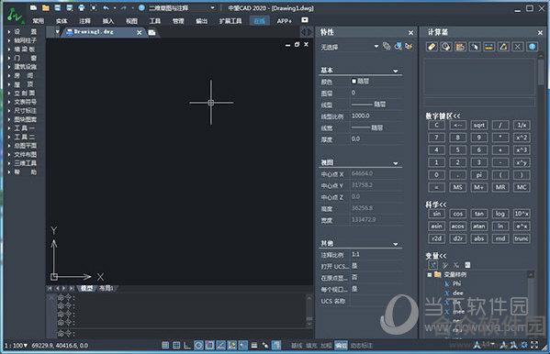Click the Undo arrow icon
Screen dimensions: 550x354
(x=106, y=7)
